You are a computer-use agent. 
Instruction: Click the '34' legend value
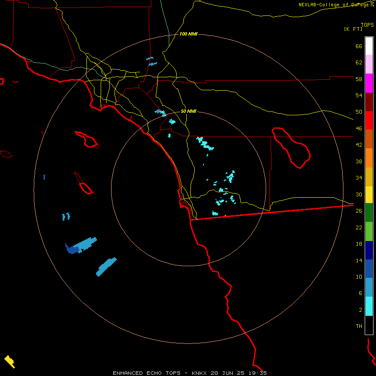(x=359, y=178)
